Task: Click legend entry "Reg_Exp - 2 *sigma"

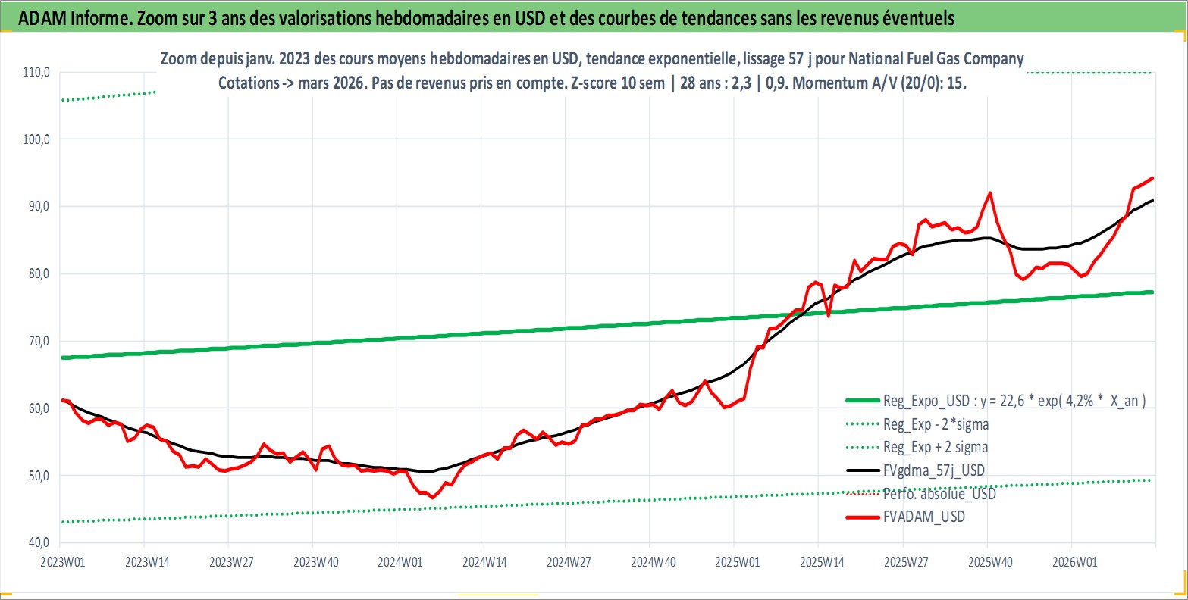Action: (x=917, y=424)
